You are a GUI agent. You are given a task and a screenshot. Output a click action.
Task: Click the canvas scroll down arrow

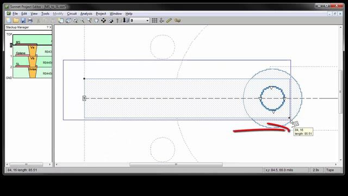[340, 160]
